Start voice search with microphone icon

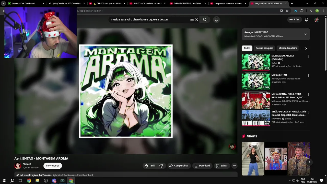[x=216, y=20]
